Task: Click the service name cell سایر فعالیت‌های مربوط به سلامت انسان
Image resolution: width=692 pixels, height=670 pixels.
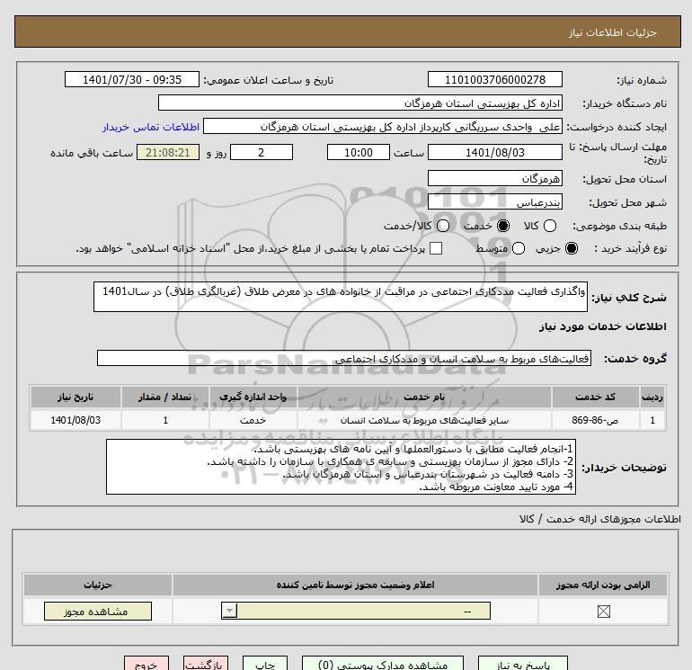Action: 424,420
